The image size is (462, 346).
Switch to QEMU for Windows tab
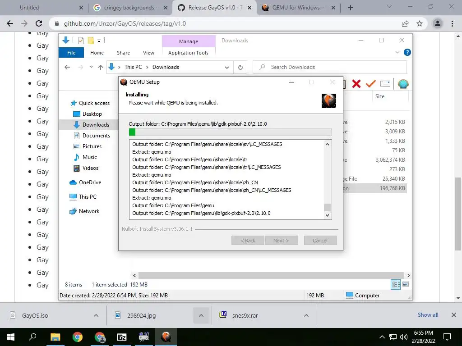point(298,8)
